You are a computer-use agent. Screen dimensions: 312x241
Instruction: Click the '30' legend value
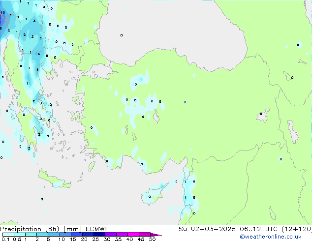[107, 239]
